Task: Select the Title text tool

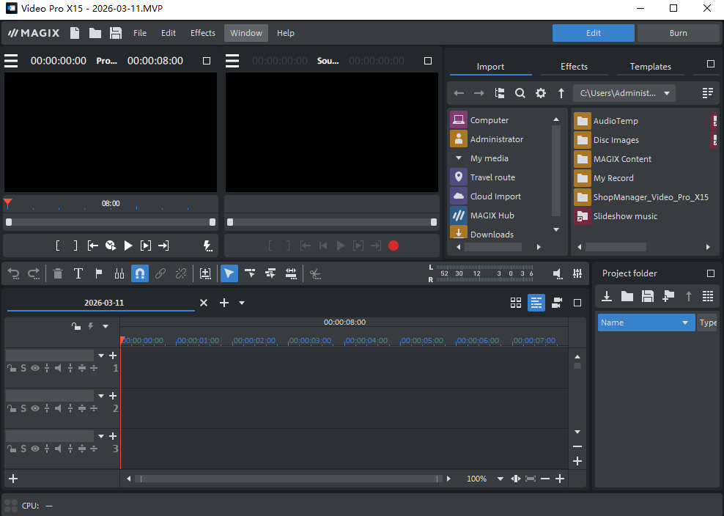Action: (78, 273)
